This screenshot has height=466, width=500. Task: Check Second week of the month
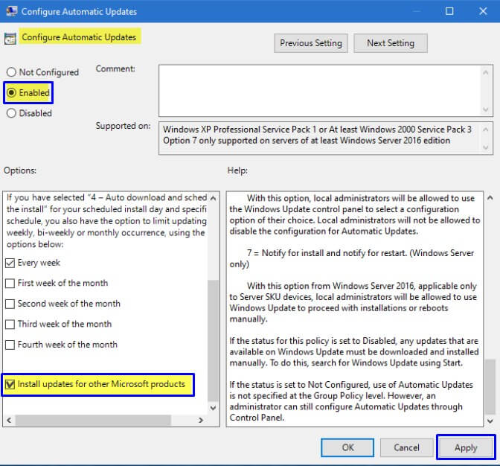[10, 304]
